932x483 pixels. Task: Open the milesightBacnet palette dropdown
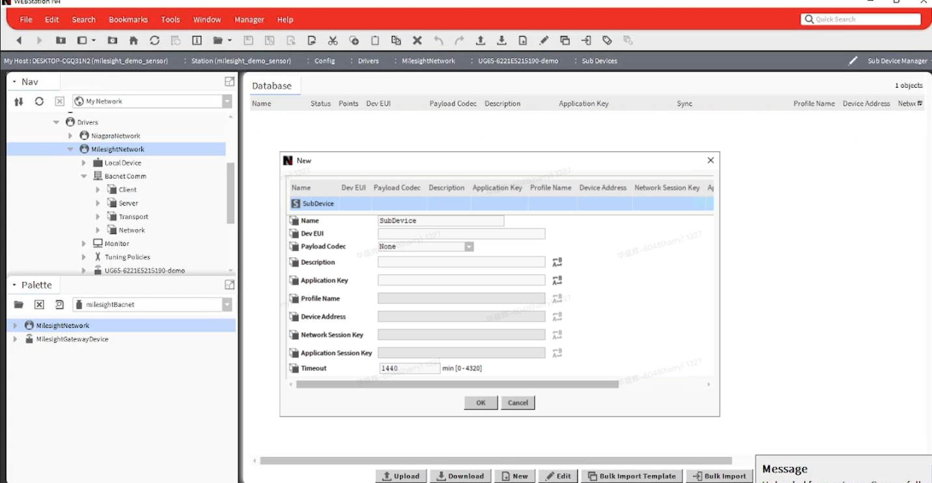pos(227,305)
